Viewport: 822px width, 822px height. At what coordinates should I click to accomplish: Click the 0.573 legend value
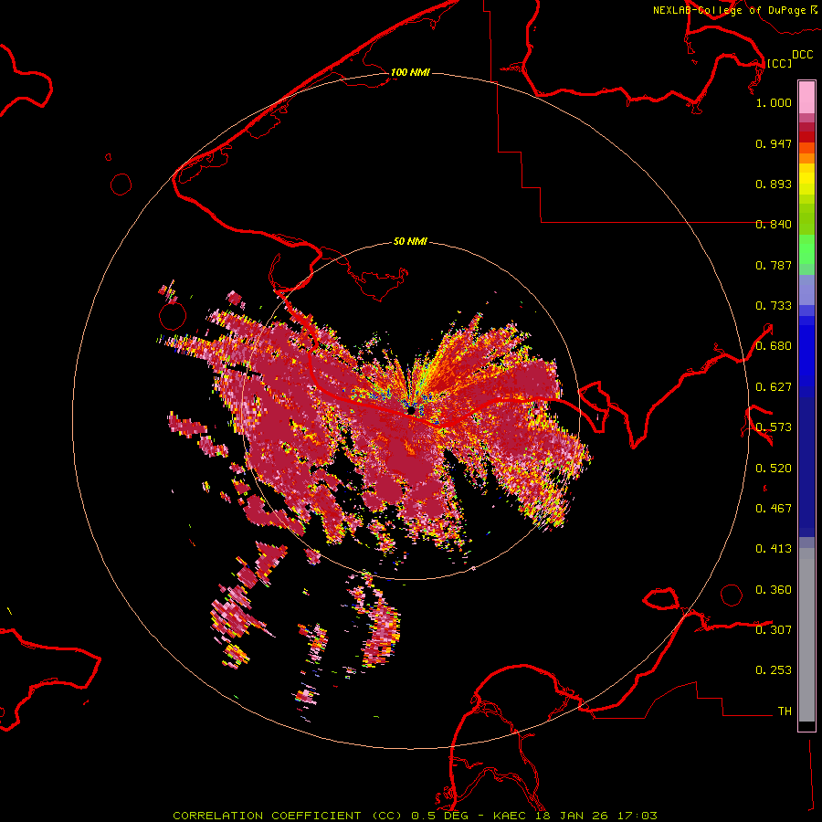point(774,427)
